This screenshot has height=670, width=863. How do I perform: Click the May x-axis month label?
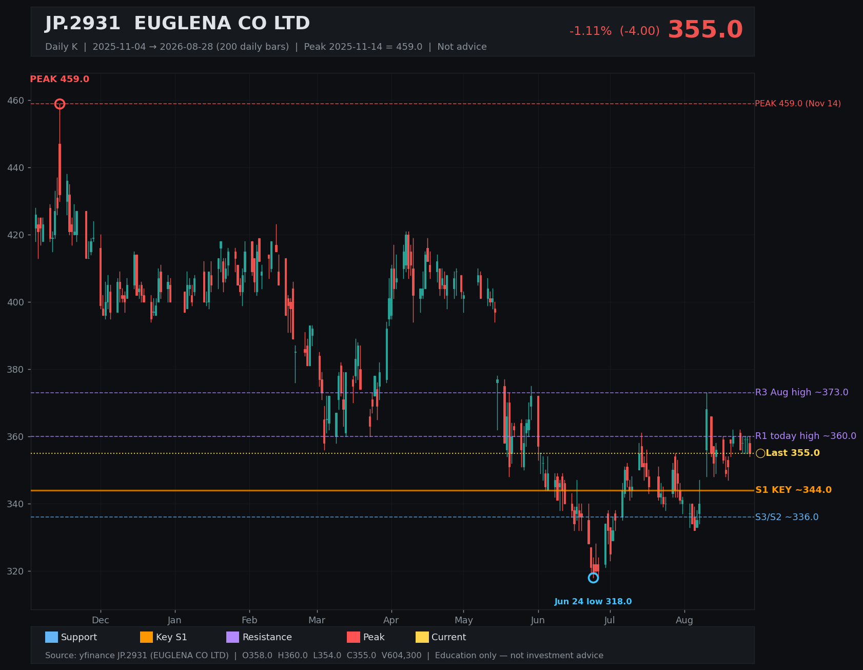(464, 620)
